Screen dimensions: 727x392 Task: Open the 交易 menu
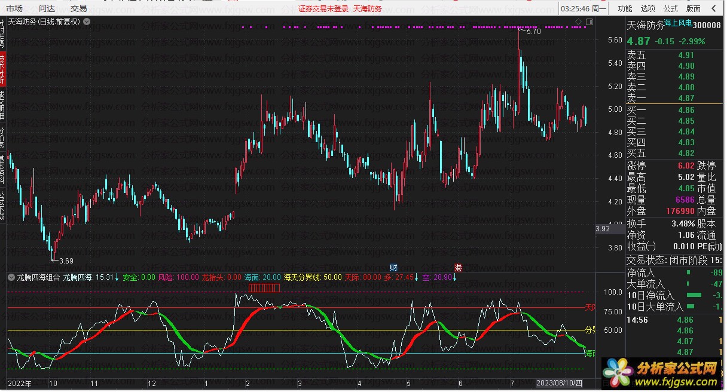coord(78,8)
